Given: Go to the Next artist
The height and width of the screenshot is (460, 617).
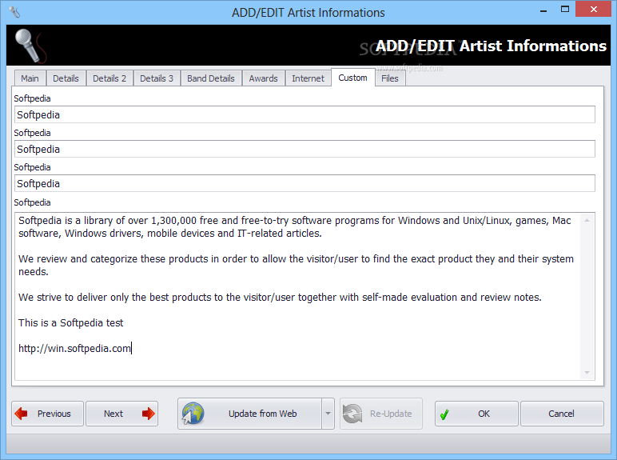Looking at the screenshot, I should (x=122, y=414).
